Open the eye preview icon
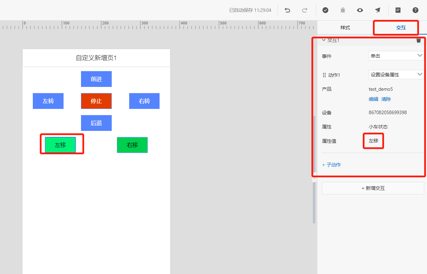 [x=360, y=10]
